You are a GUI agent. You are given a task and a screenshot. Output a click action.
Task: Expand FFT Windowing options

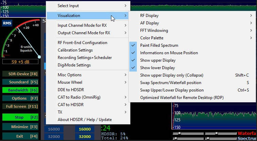(193, 31)
